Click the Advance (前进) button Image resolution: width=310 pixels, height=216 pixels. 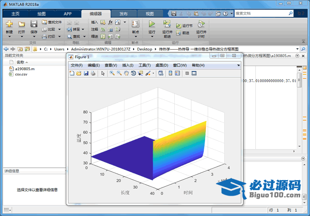click(x=183, y=33)
